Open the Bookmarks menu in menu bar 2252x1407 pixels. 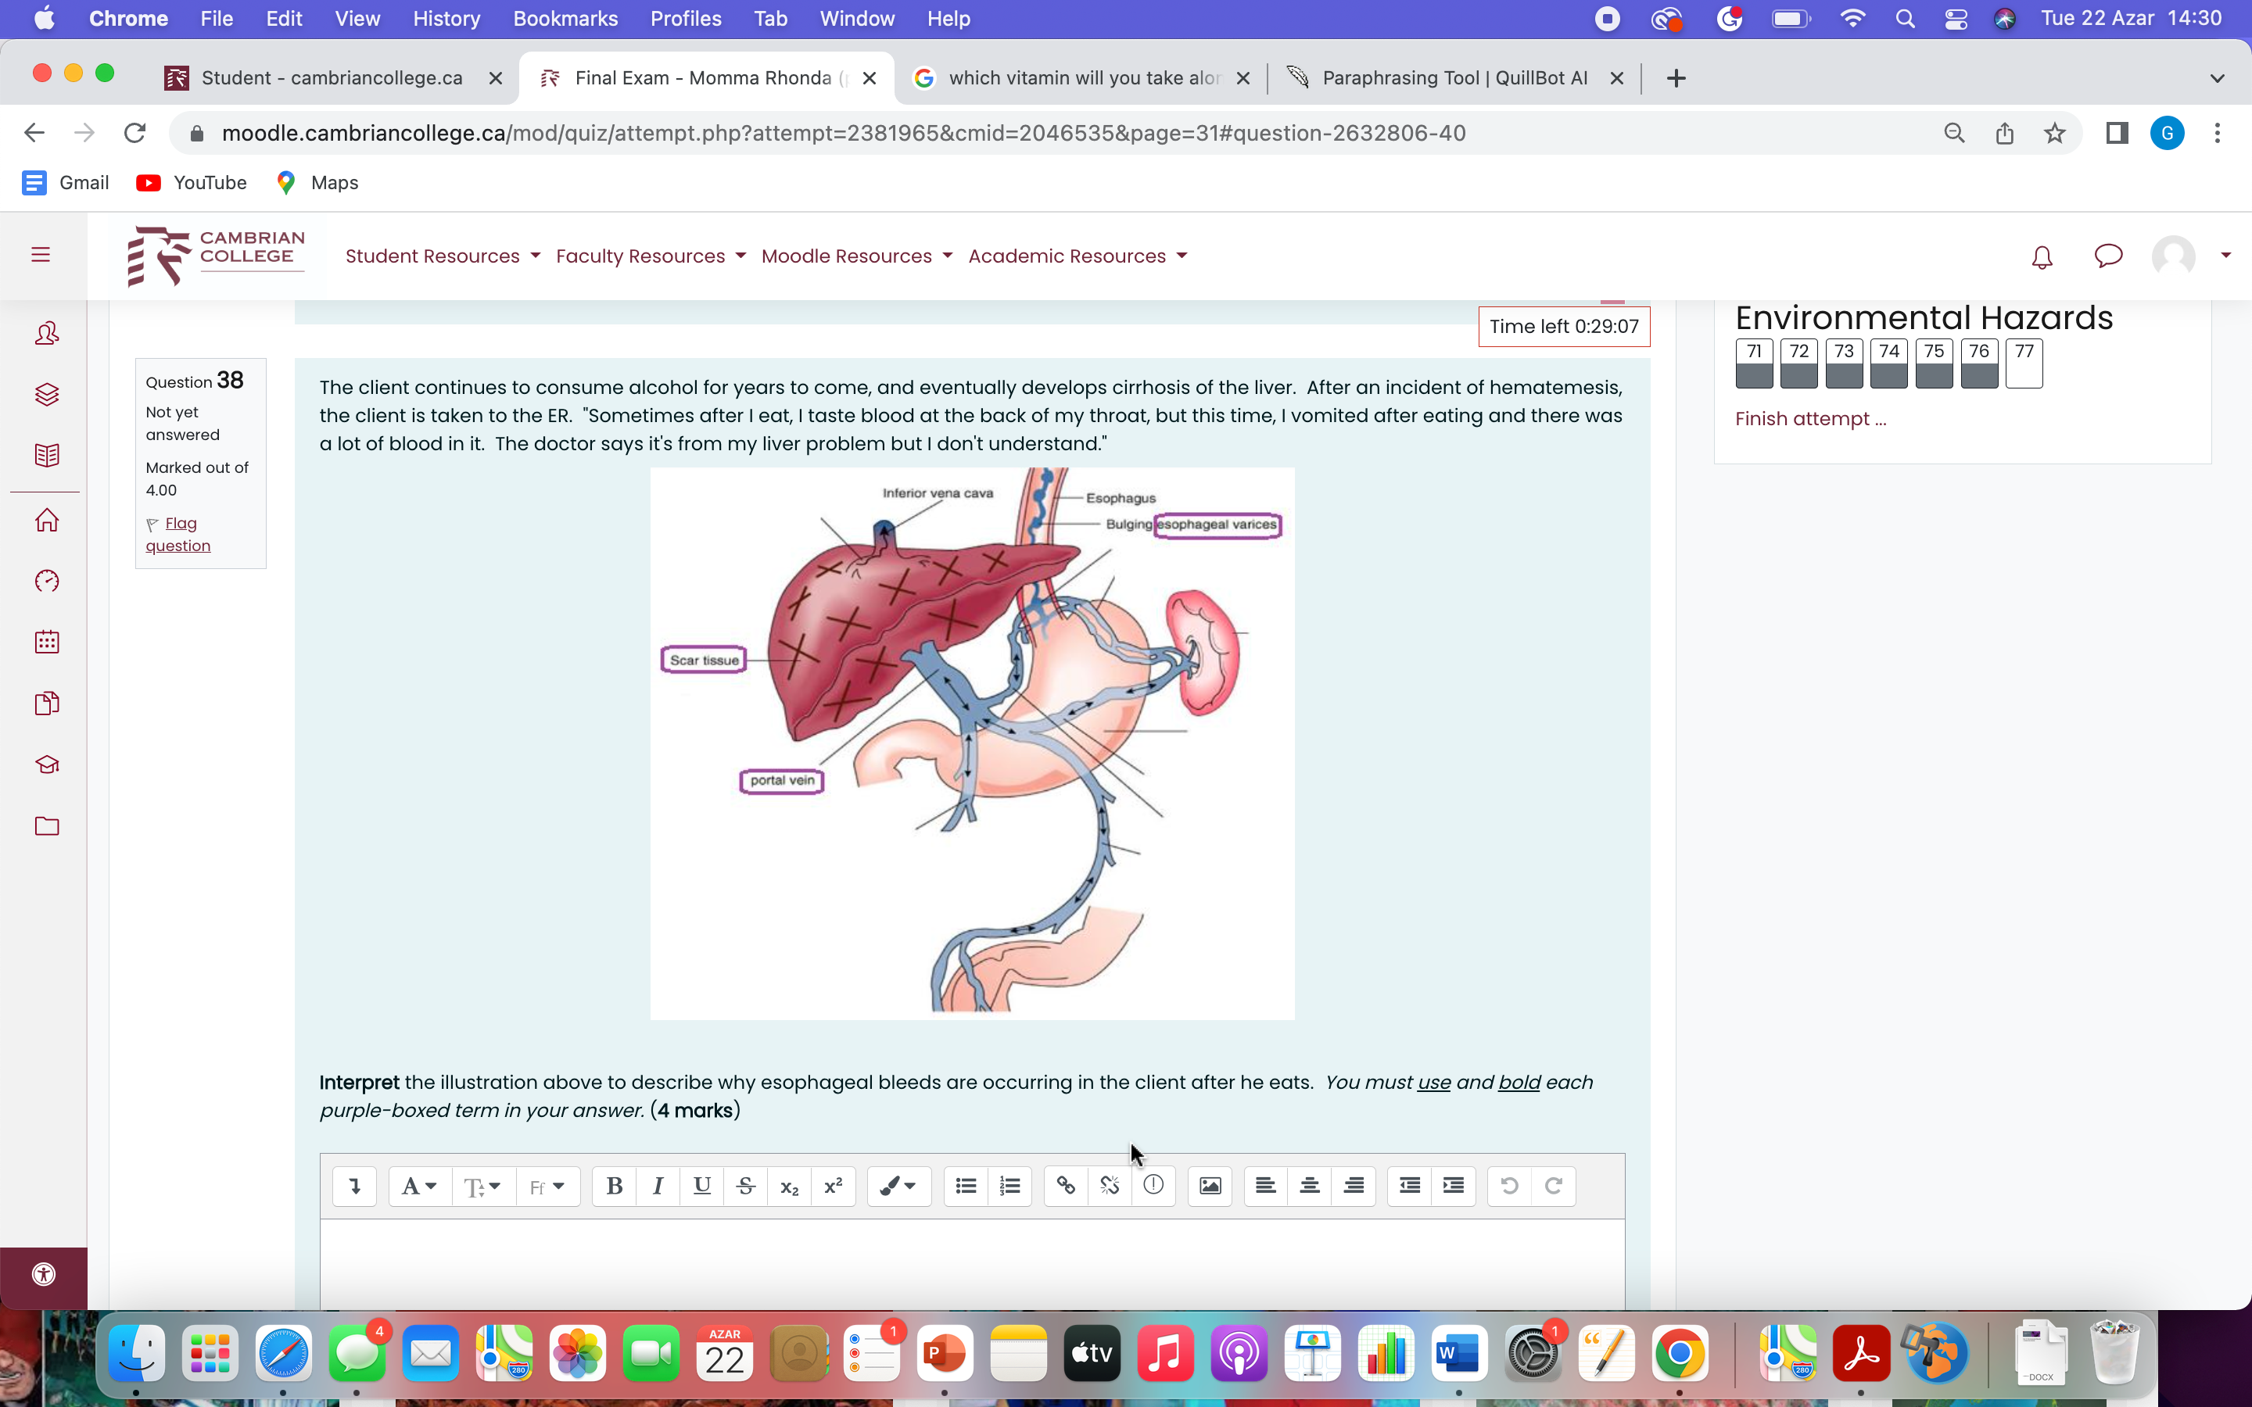point(564,19)
